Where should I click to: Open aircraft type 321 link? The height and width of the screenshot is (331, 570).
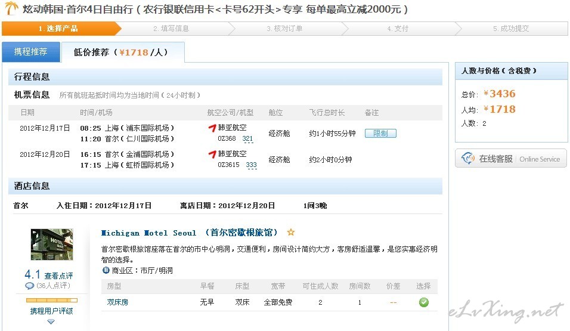247,138
